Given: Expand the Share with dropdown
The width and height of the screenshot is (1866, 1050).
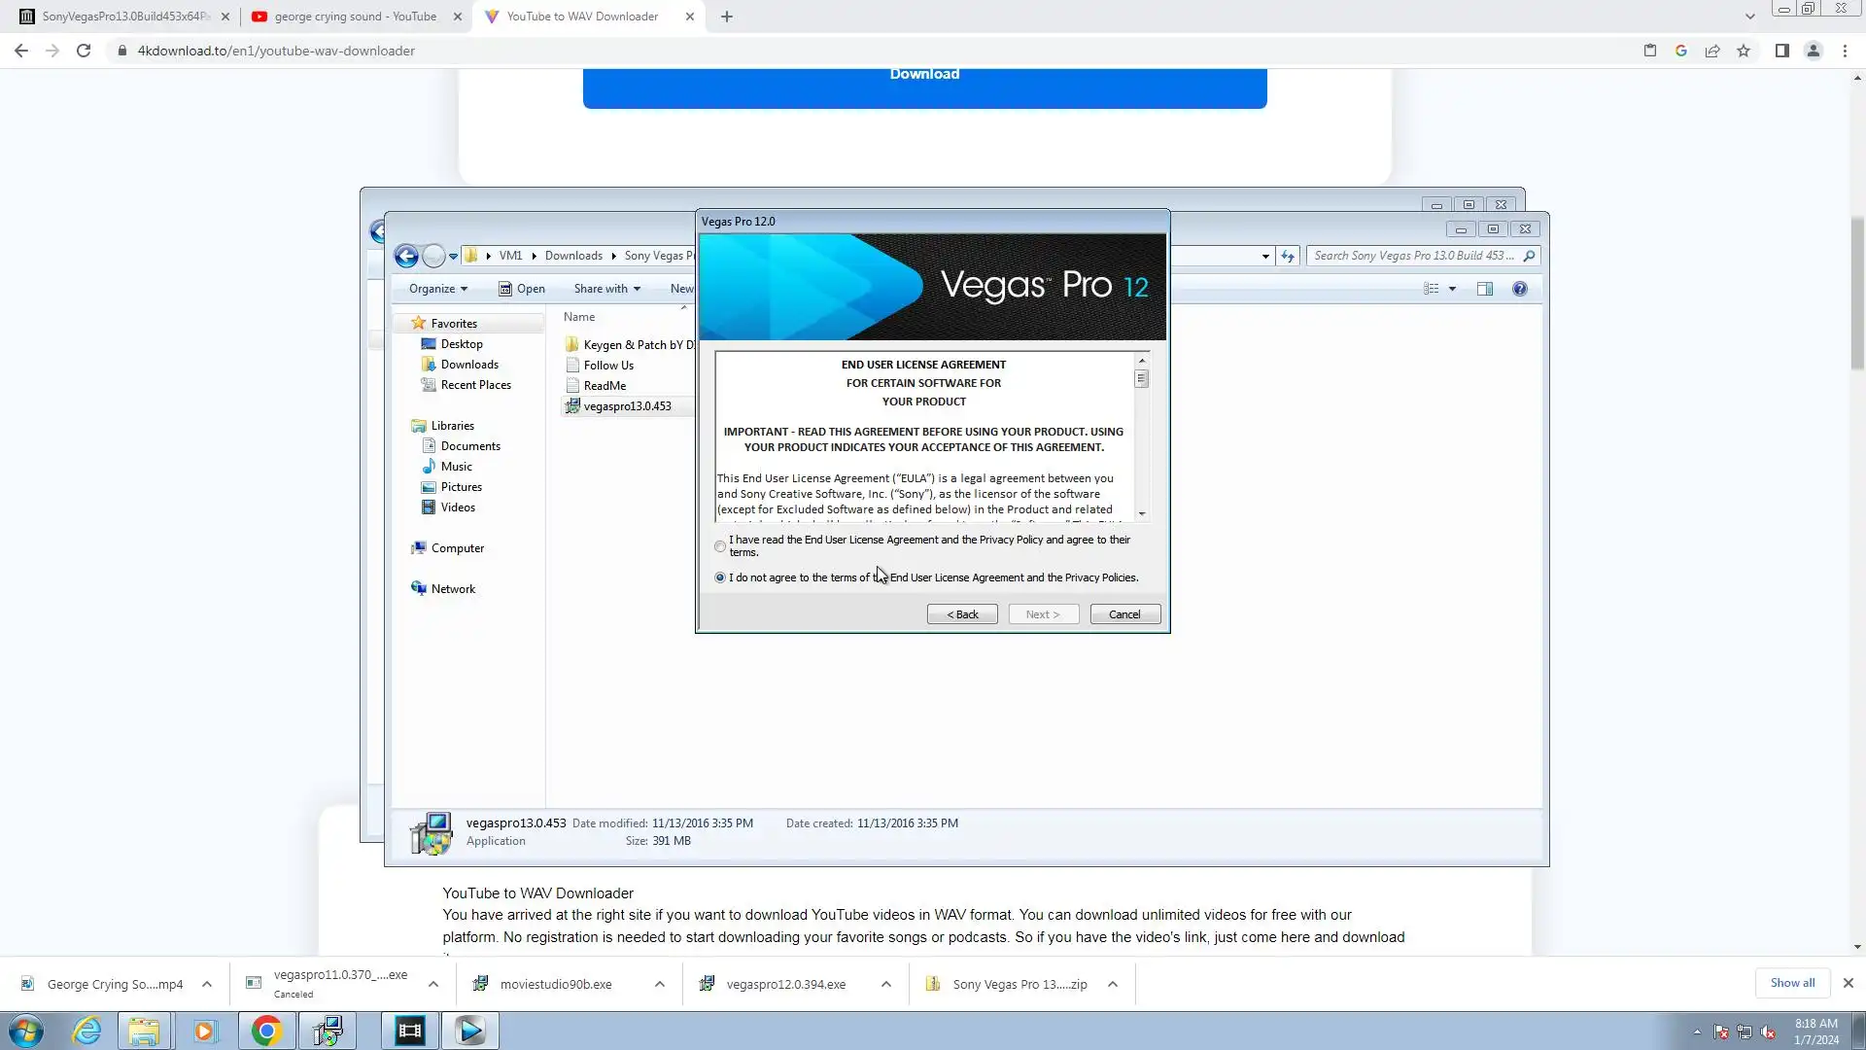Looking at the screenshot, I should pyautogui.click(x=606, y=289).
